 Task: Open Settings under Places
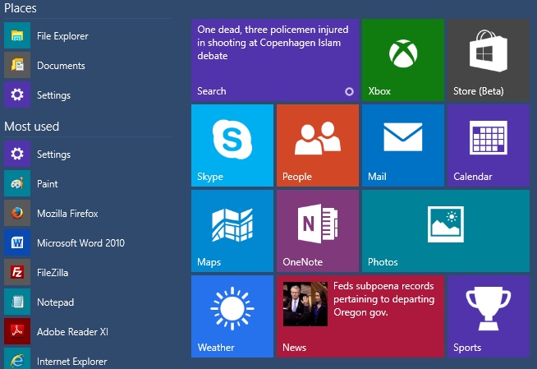[x=87, y=95]
